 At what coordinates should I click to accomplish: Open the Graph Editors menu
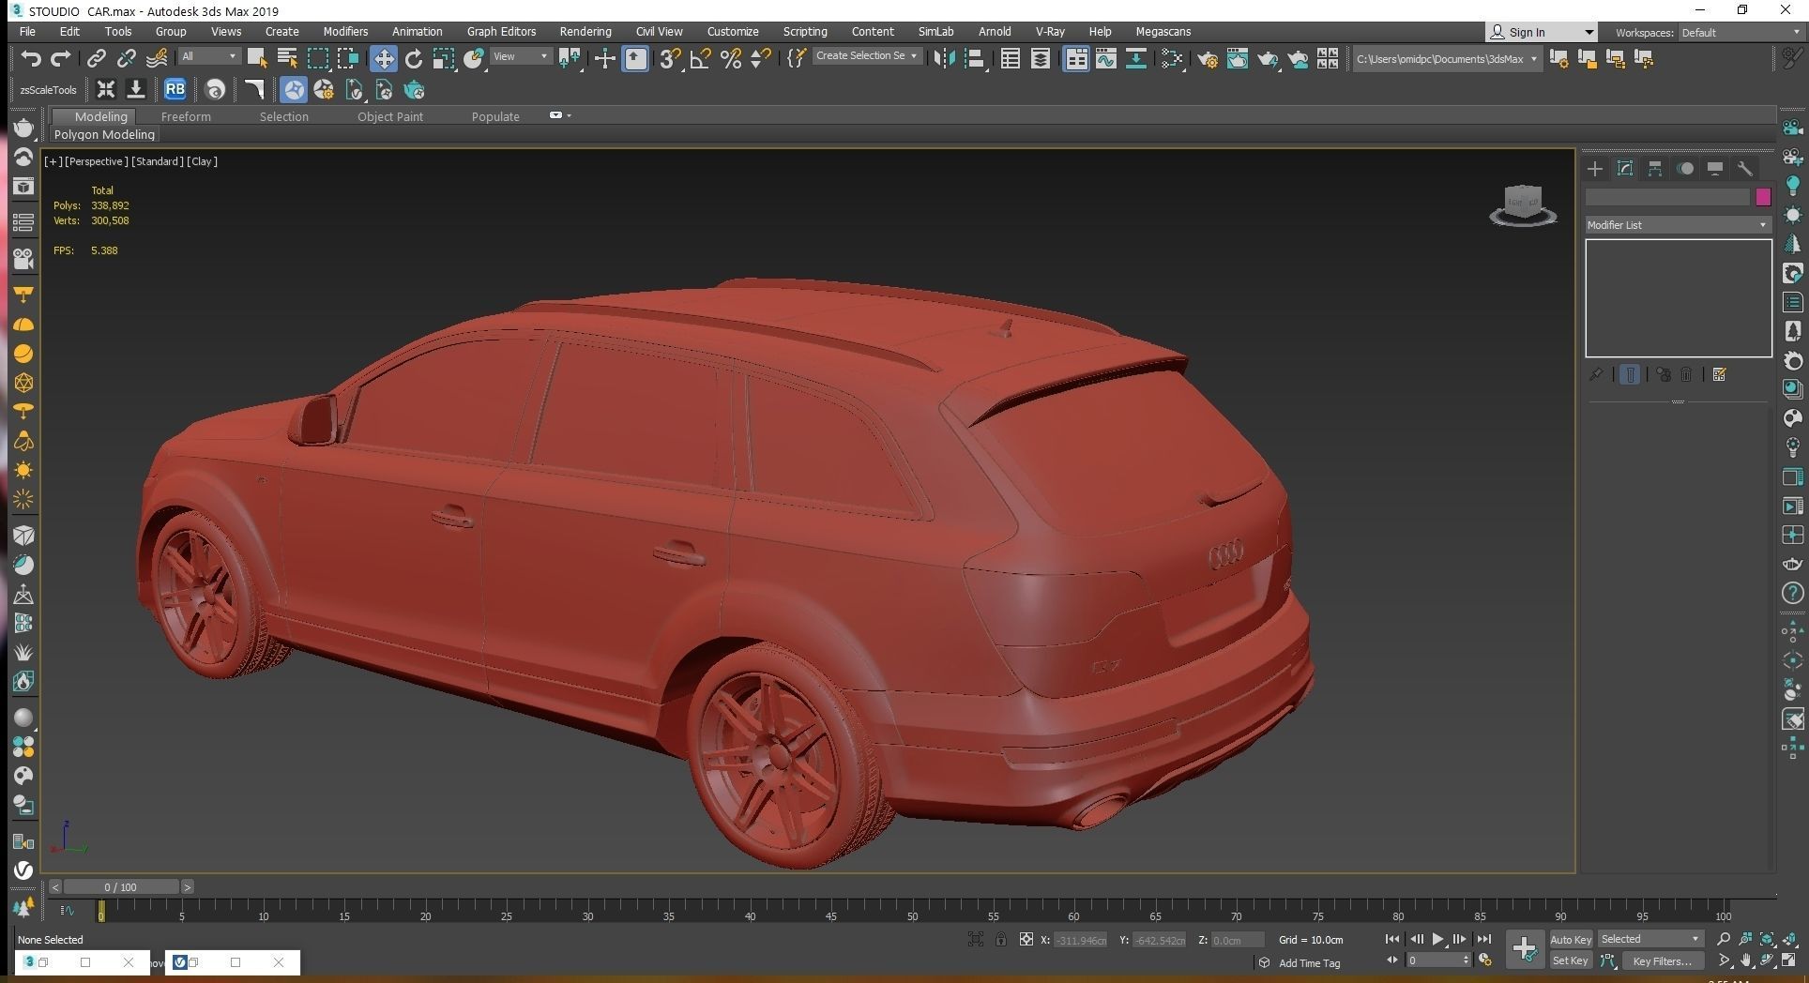(501, 31)
